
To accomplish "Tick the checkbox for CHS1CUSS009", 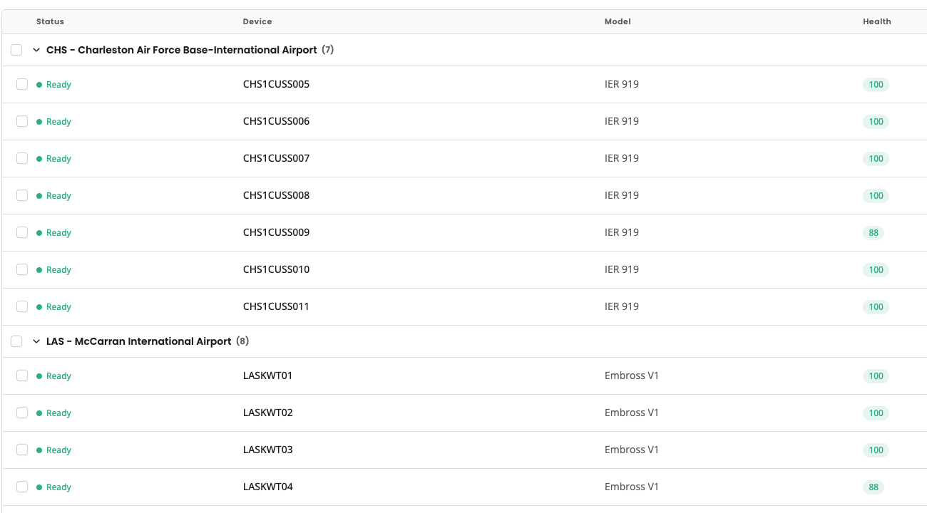I will tap(22, 232).
